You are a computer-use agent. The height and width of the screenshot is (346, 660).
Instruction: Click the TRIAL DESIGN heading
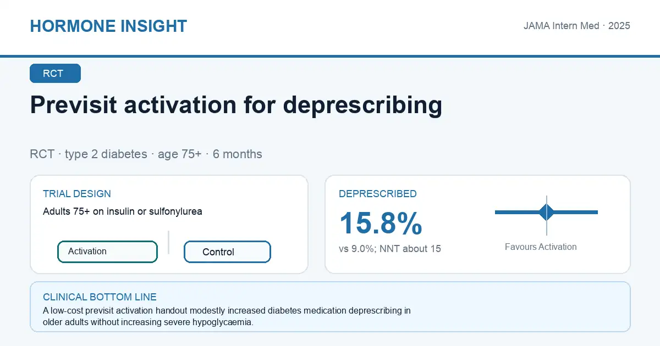[77, 194]
